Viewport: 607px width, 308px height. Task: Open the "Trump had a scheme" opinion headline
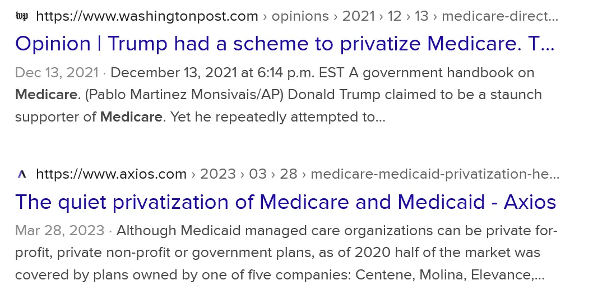285,43
